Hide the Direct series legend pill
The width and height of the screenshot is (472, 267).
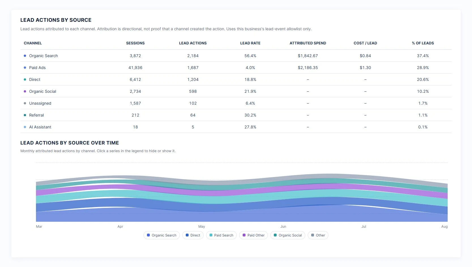[x=193, y=235]
